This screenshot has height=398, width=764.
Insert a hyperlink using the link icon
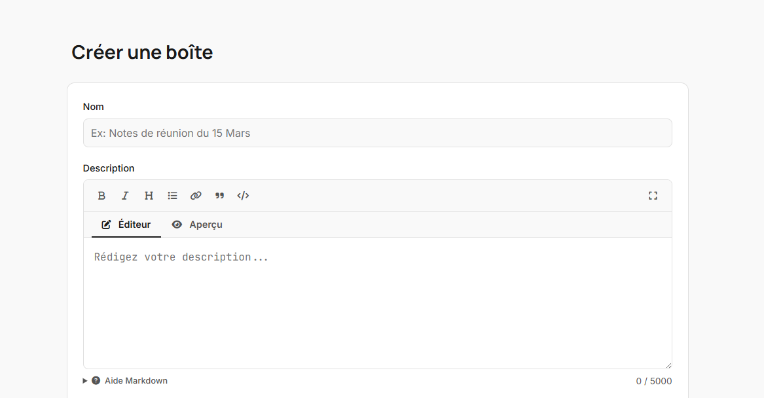pos(196,196)
